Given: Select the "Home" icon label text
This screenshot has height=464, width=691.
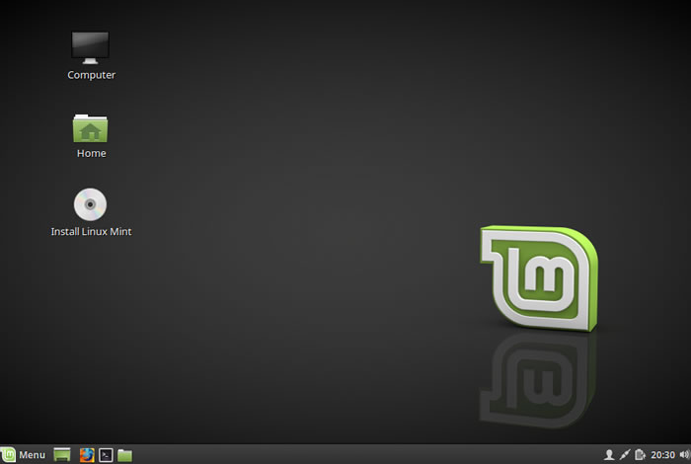Looking at the screenshot, I should click(91, 153).
